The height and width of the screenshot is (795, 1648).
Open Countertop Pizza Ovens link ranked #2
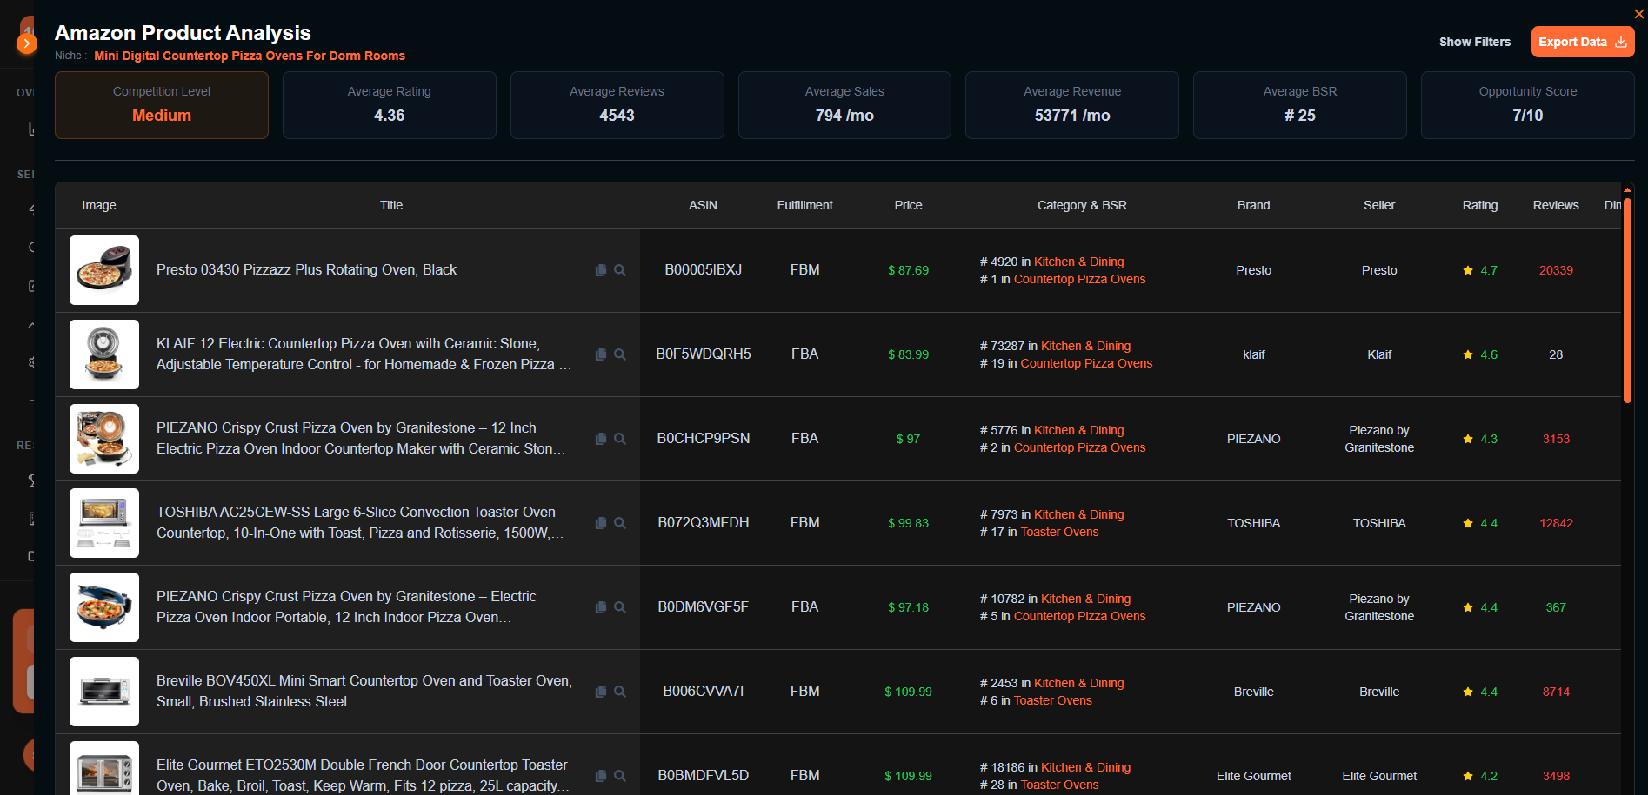[1079, 447]
